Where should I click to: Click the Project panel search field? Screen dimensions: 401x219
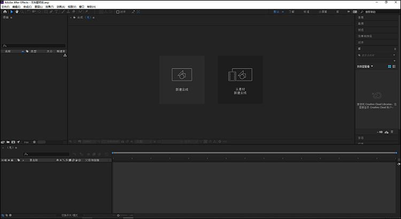(34, 46)
